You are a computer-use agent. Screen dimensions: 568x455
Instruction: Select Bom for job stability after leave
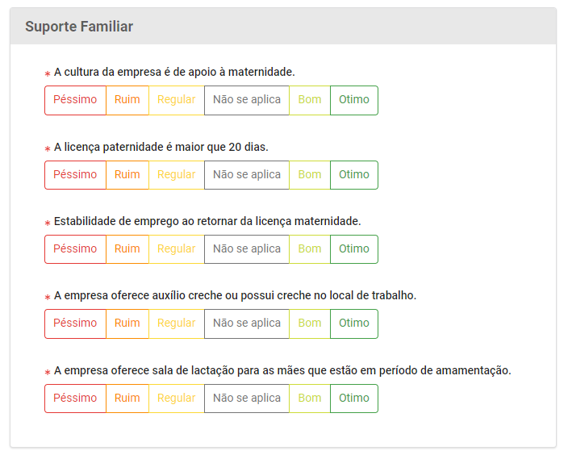click(x=310, y=249)
